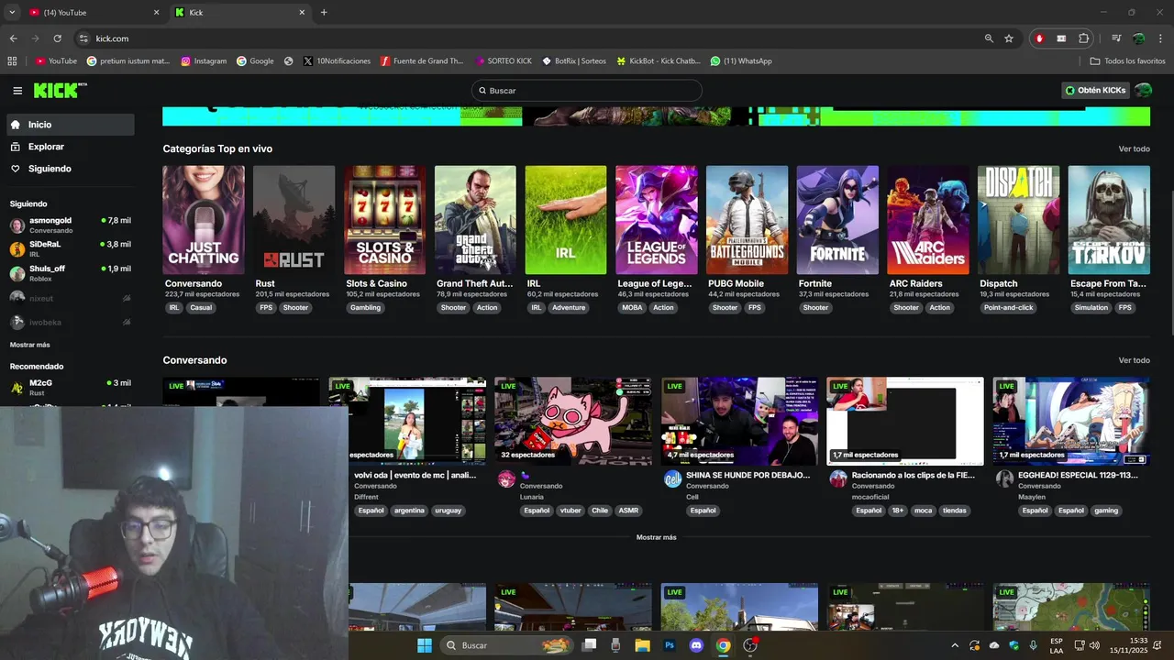Click Ver todo next to Categorías Top en vivo
The width and height of the screenshot is (1174, 660).
(1134, 148)
